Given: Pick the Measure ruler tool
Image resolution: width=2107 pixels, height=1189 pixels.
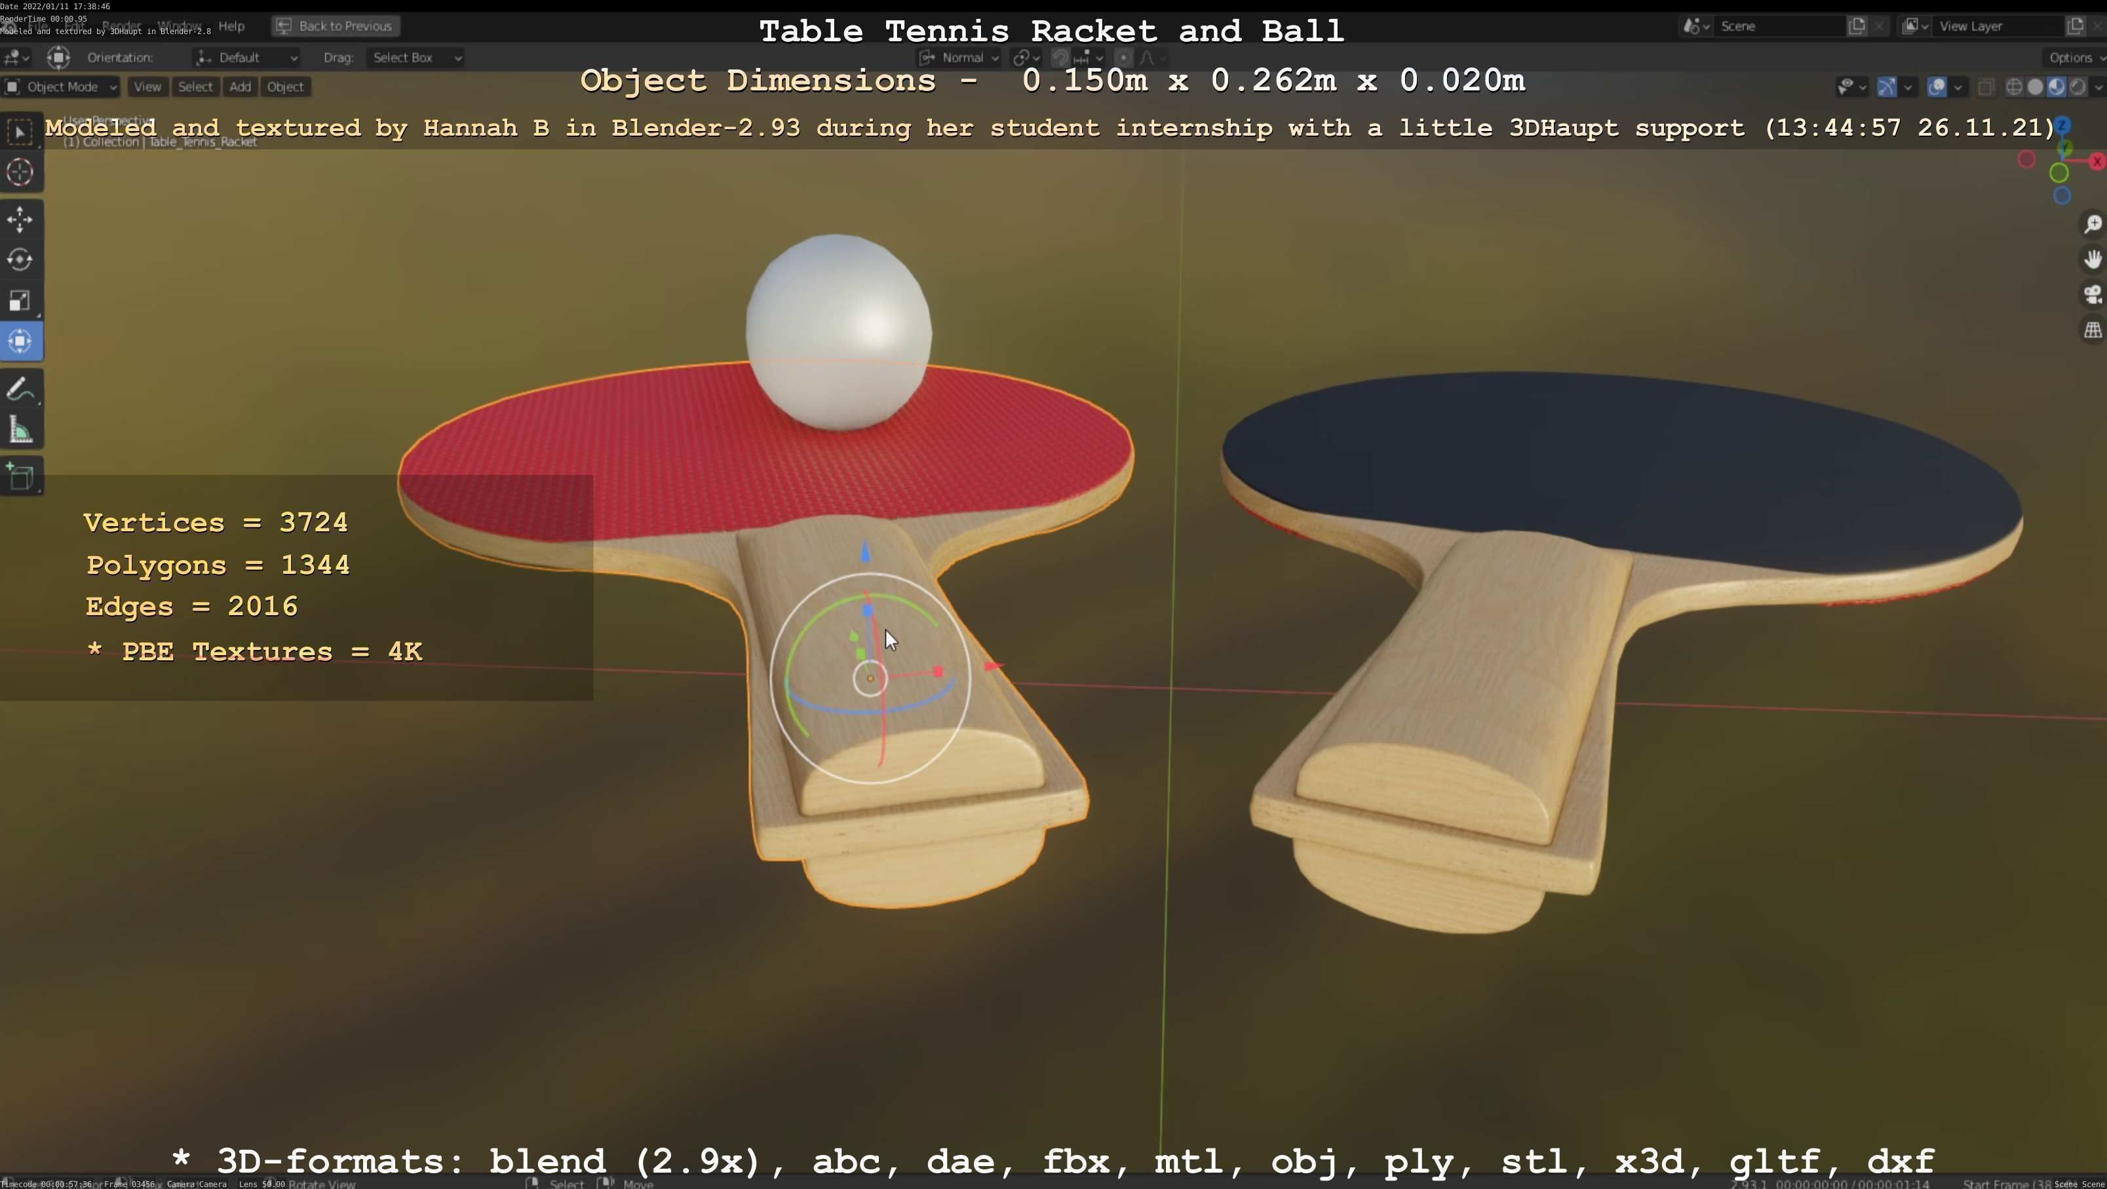Looking at the screenshot, I should coord(20,430).
